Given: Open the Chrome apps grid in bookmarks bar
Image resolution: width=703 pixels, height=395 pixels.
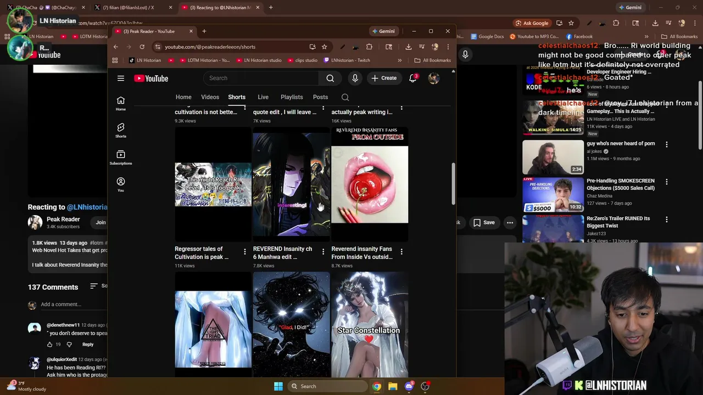Looking at the screenshot, I should (115, 60).
